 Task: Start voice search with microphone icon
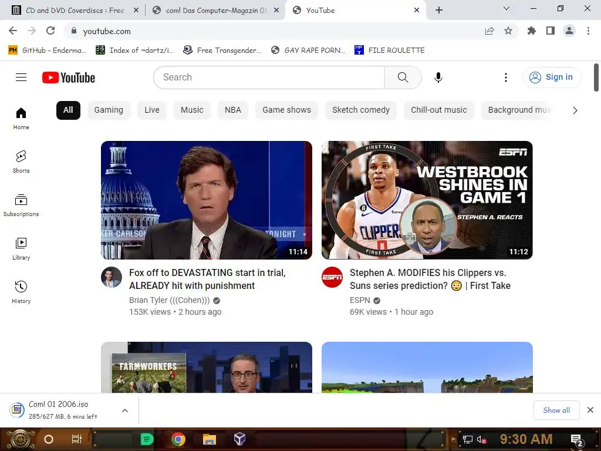[x=438, y=78]
